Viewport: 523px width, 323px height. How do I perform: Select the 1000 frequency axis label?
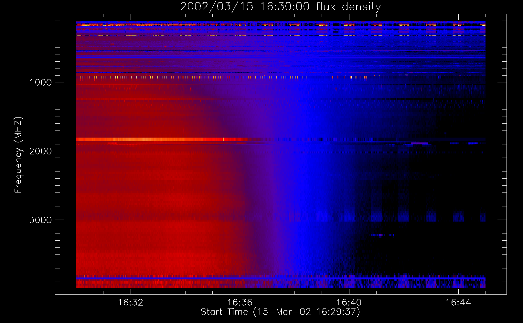(40, 82)
